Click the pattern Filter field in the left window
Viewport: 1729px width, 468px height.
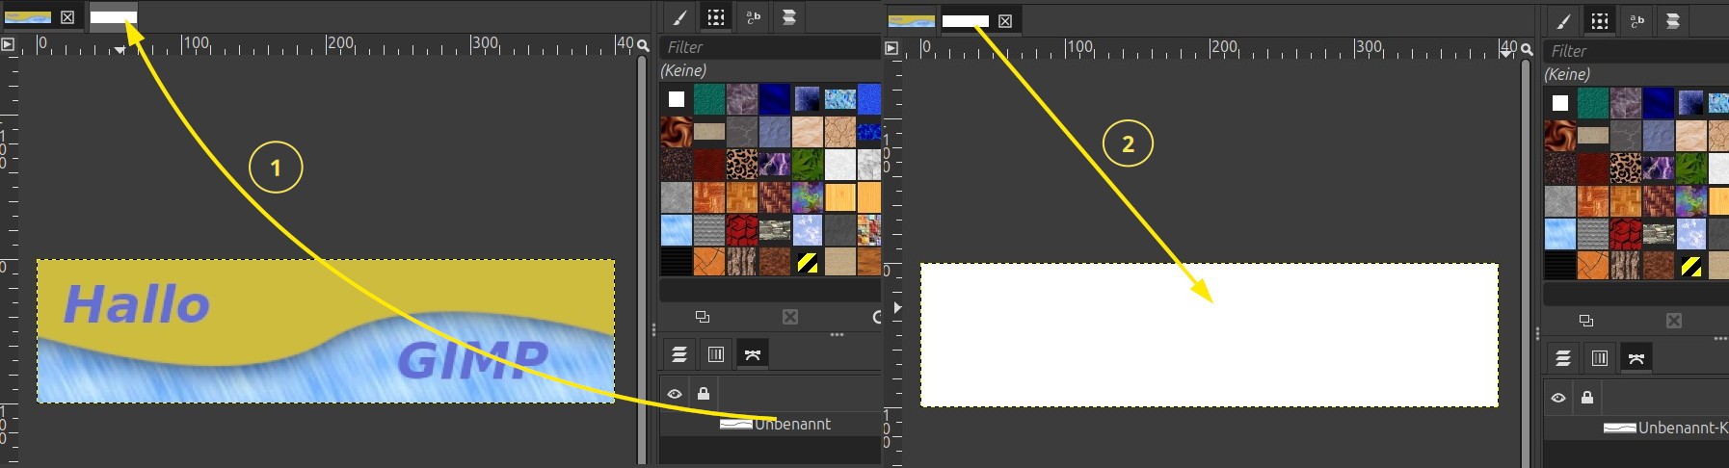769,47
